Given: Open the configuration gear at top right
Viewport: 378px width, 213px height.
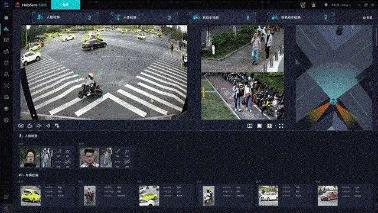Looking at the screenshot, I should [367, 18].
